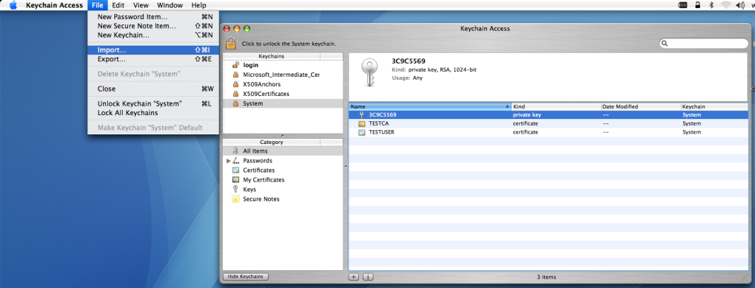
Task: Sort by the Kind column header
Action: (556, 106)
